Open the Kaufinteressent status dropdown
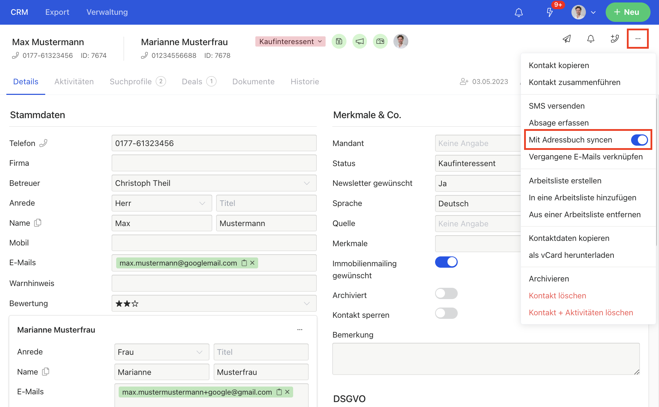 coord(290,42)
